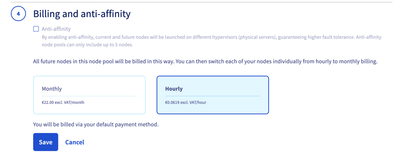Save the node pool billing settings
The height and width of the screenshot is (155, 400).
pyautogui.click(x=45, y=142)
